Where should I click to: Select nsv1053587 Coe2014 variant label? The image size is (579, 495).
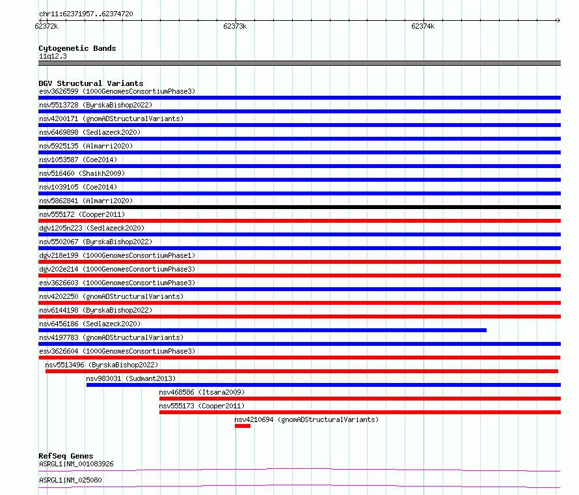[x=78, y=160]
